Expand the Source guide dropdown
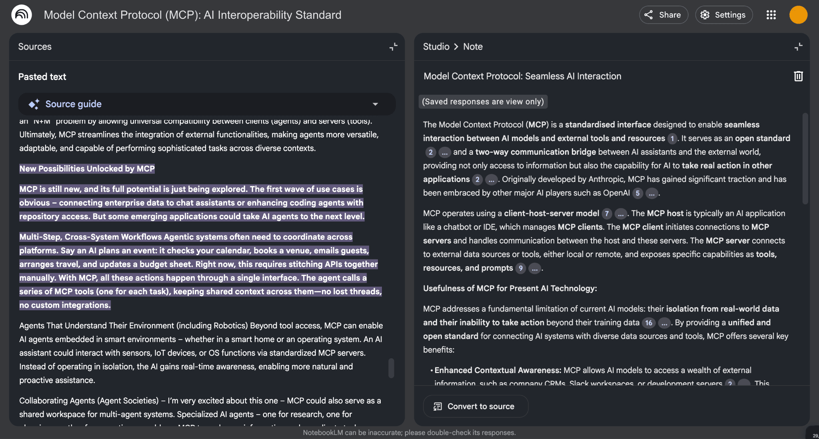819x439 pixels. [375, 104]
